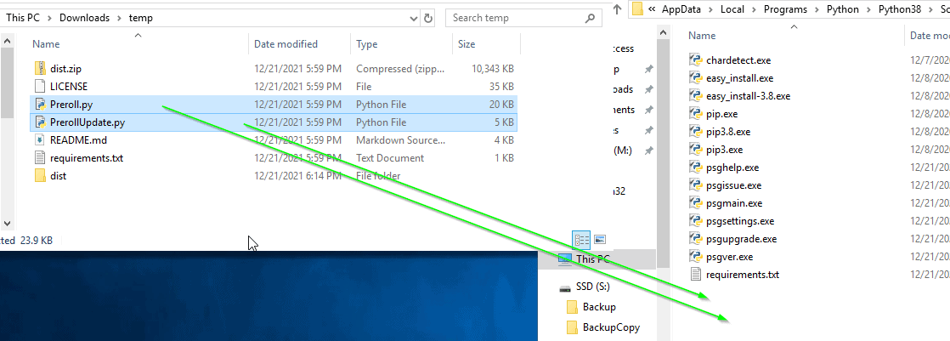Click the search magnifier icon

[x=590, y=18]
